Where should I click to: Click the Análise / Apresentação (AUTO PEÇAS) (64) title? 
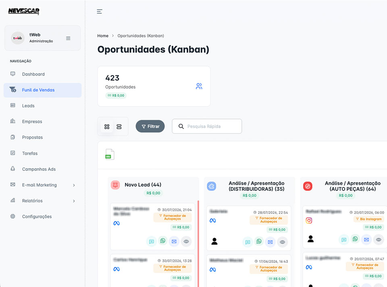[x=353, y=186]
